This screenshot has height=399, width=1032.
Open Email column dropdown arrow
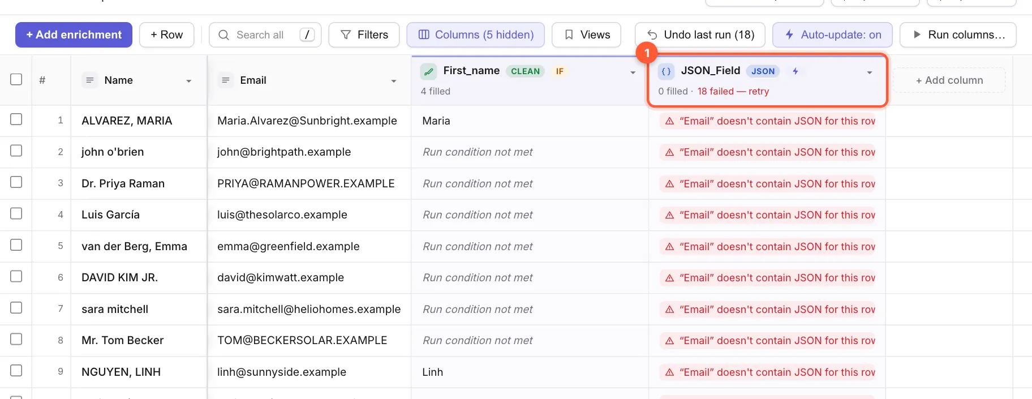tap(394, 81)
